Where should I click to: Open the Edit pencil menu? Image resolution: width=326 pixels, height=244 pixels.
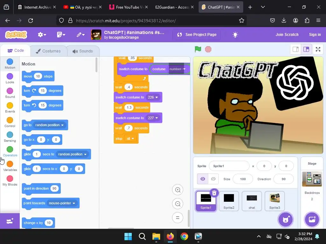point(81,35)
